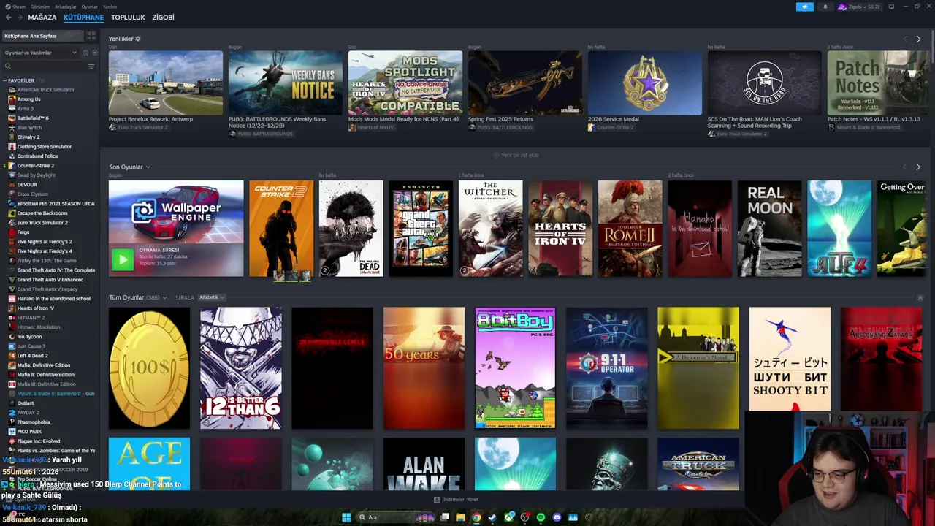The width and height of the screenshot is (935, 526).
Task: Select Counter-Strike 2 in sidebar
Action: (x=36, y=165)
